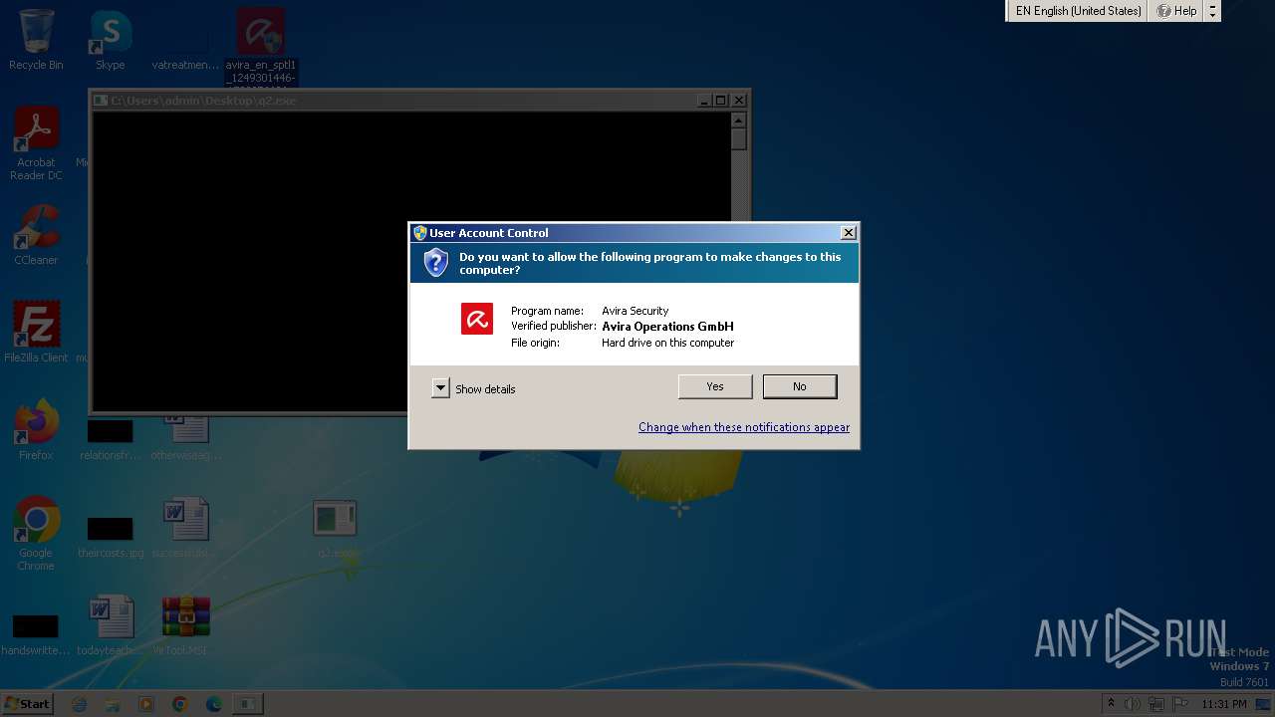Minimize the q2.exe console window

[704, 101]
